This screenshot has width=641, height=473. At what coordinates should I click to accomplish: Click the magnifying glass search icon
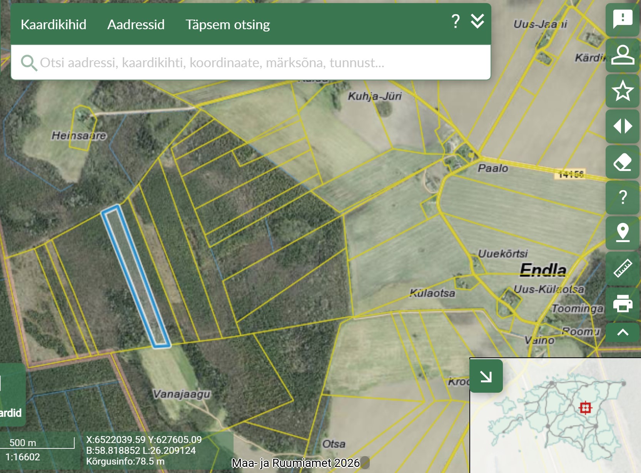(29, 63)
